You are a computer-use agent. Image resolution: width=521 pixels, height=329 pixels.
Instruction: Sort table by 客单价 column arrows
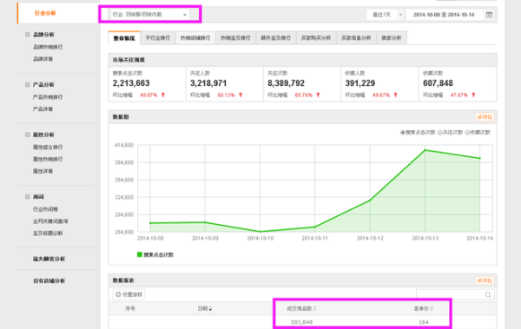pos(432,309)
